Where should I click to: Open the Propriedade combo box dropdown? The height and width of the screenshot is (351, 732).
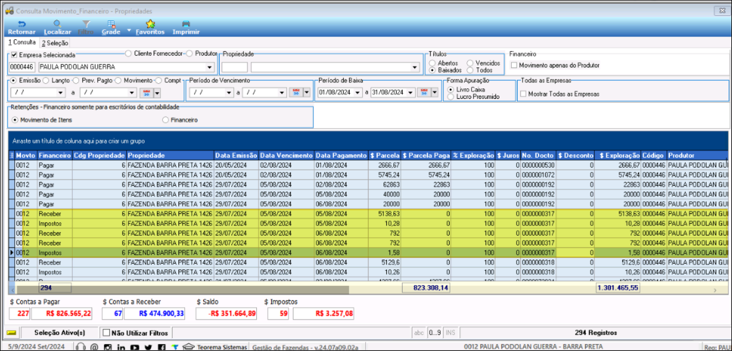[x=415, y=67]
